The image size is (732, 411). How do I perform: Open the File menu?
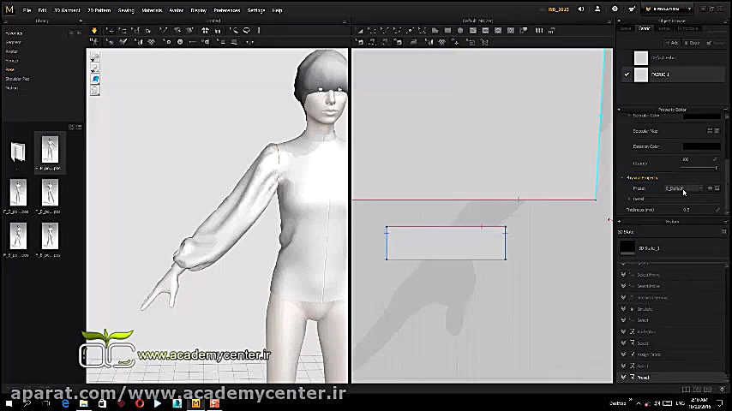click(x=27, y=10)
